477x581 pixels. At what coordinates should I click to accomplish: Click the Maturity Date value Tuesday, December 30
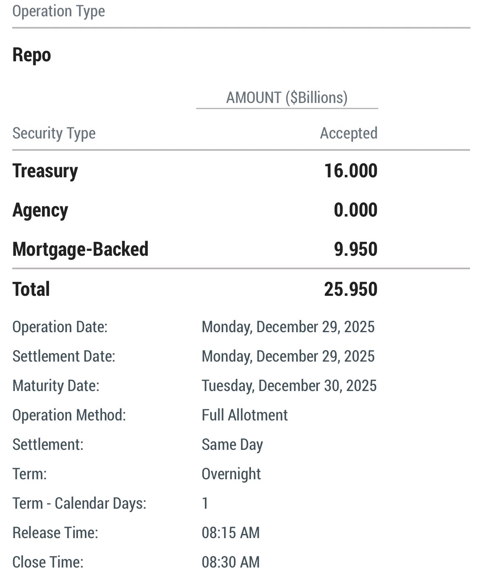(x=289, y=386)
